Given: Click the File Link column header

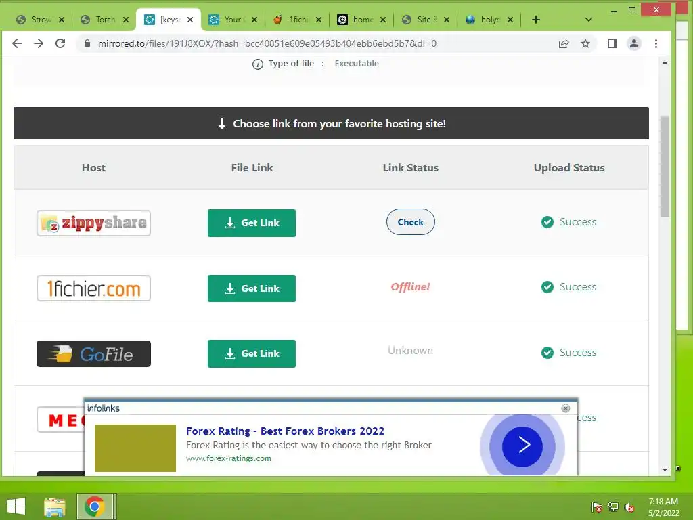Looking at the screenshot, I should tap(252, 168).
